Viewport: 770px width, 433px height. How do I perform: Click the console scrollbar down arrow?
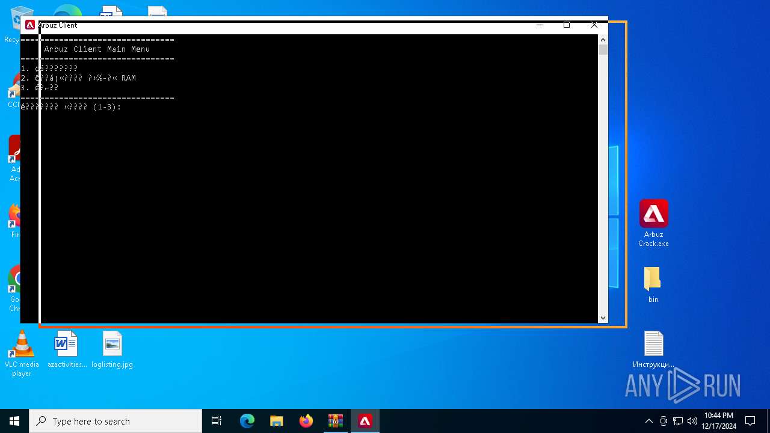pyautogui.click(x=603, y=318)
